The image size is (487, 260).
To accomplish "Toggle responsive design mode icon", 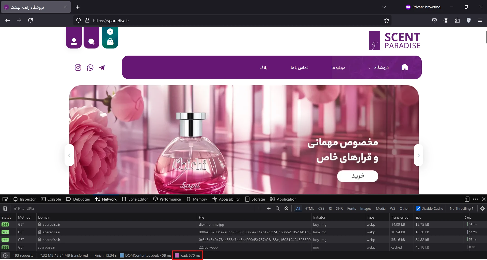I will point(467,199).
